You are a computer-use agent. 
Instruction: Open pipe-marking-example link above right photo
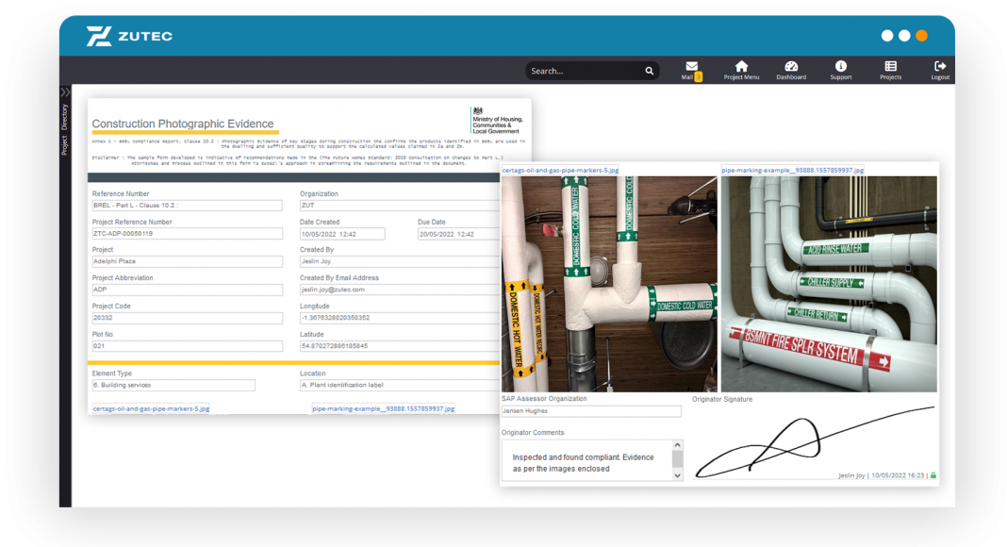(x=792, y=171)
